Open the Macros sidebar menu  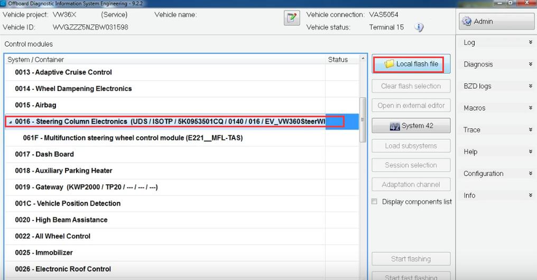coord(497,108)
